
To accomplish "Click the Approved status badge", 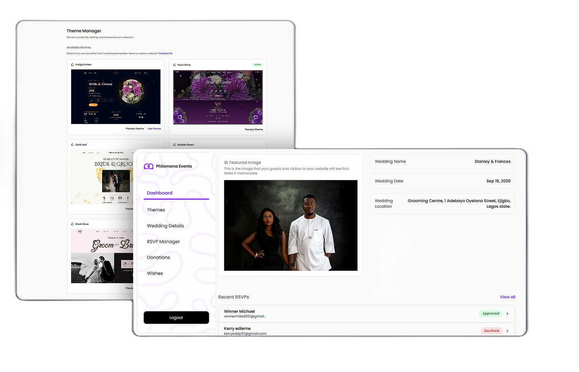I will pyautogui.click(x=491, y=314).
